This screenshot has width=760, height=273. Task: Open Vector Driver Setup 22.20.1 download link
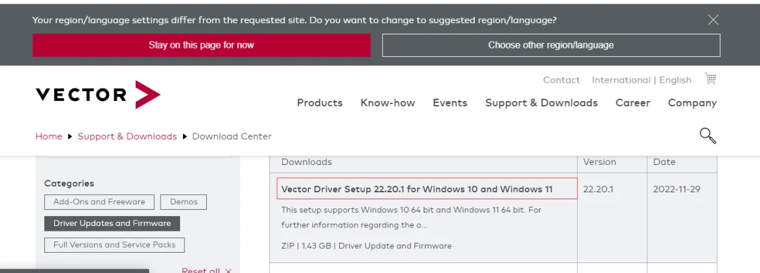417,189
